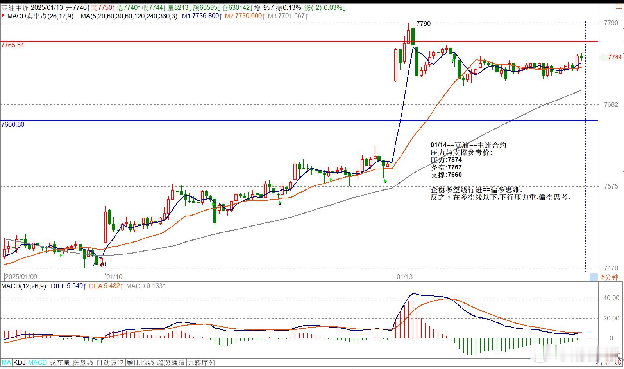The width and height of the screenshot is (624, 369).
Task: Click the current price tag 7744
Action: pos(615,57)
